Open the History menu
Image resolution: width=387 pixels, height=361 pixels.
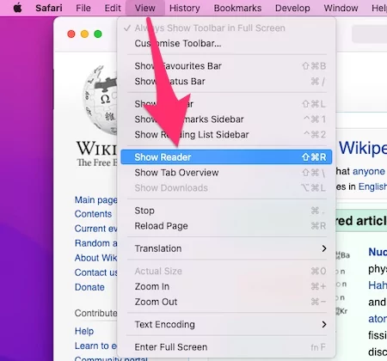pyautogui.click(x=185, y=8)
